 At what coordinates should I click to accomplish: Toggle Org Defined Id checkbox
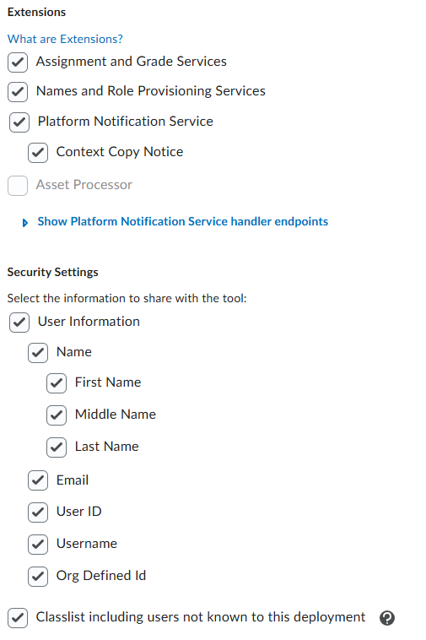[38, 577]
